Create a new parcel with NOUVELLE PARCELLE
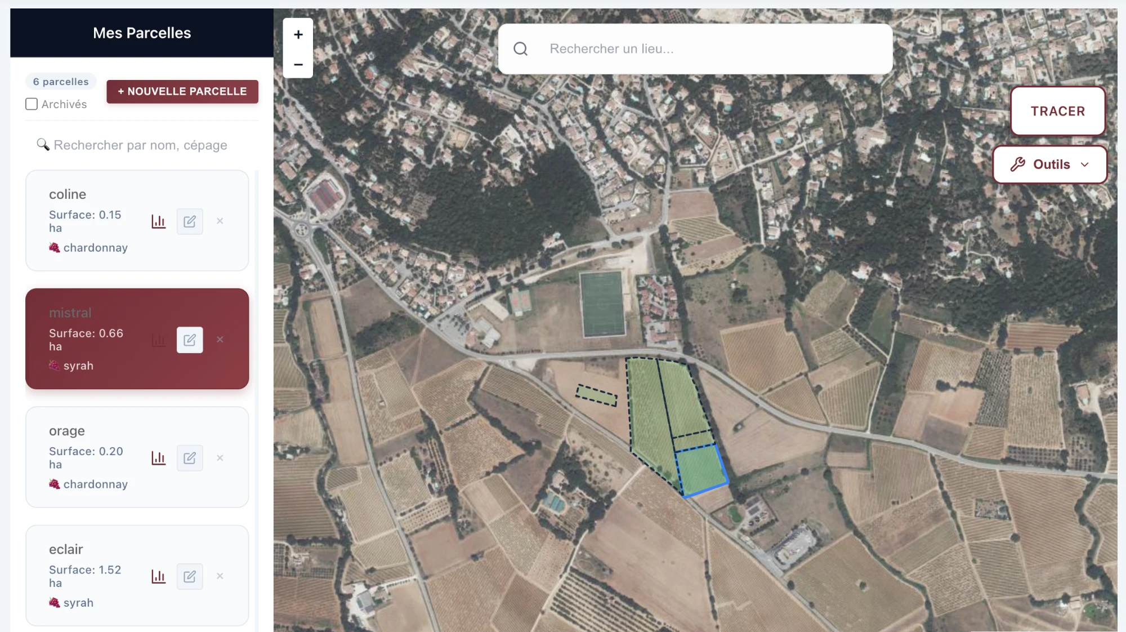This screenshot has height=632, width=1126. [182, 91]
